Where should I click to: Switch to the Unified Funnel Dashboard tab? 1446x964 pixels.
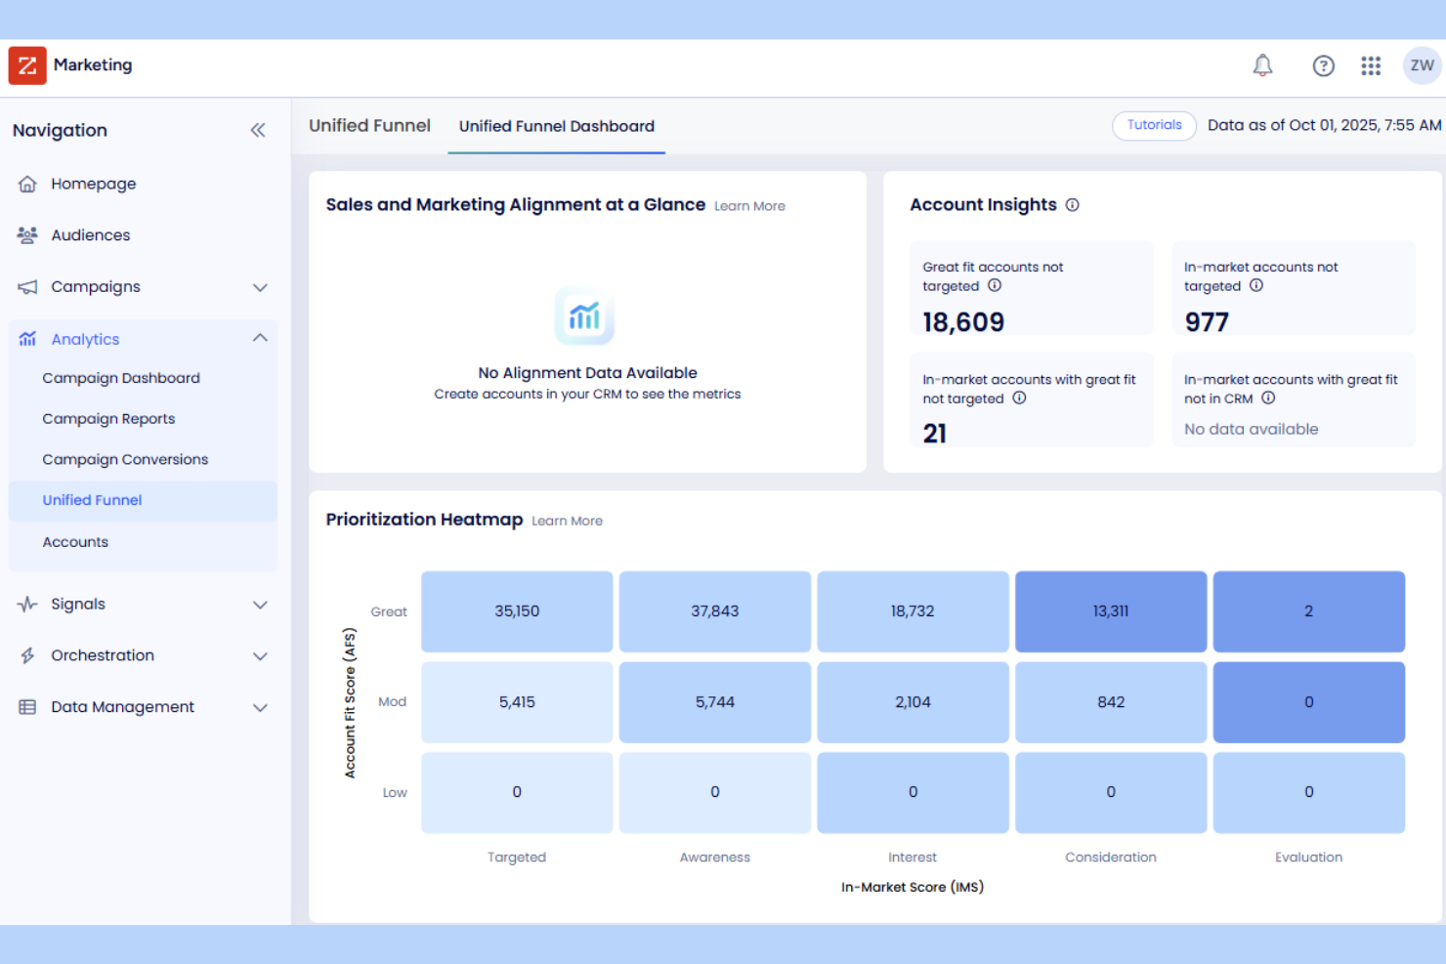(556, 126)
